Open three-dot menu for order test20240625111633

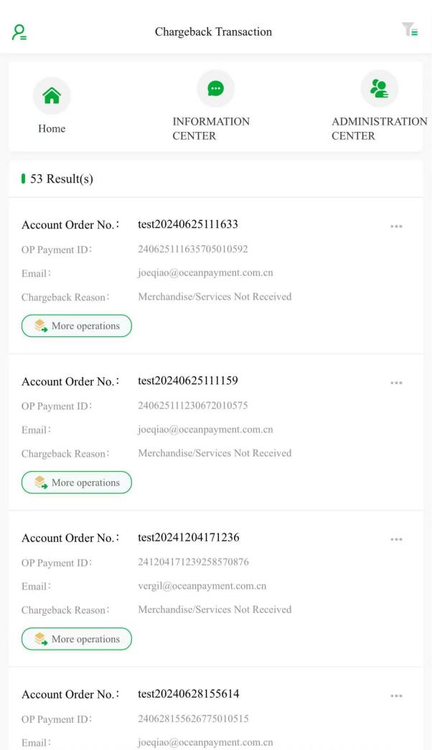click(396, 227)
